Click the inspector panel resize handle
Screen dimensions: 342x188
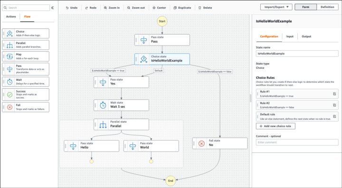click(x=250, y=98)
